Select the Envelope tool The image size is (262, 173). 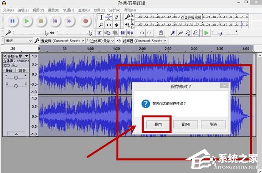pyautogui.click(x=109, y=17)
